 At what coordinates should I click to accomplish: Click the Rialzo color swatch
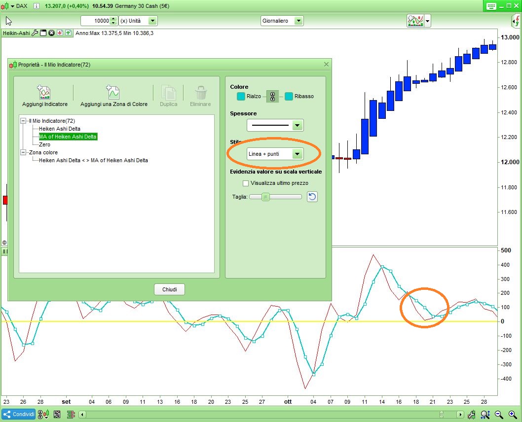[x=241, y=97]
